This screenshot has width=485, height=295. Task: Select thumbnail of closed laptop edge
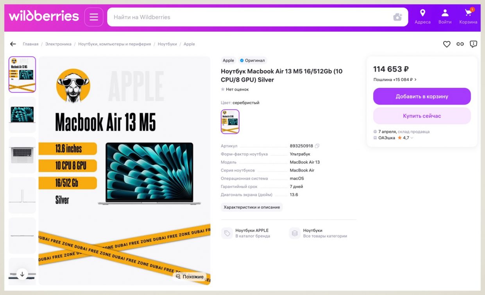pos(22,235)
